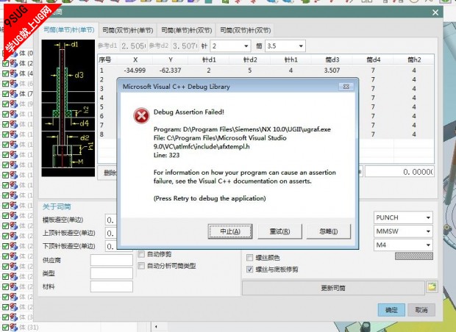Click the 类型 input field
Image resolution: width=456 pixels, height=332 pixels.
[x=111, y=273]
